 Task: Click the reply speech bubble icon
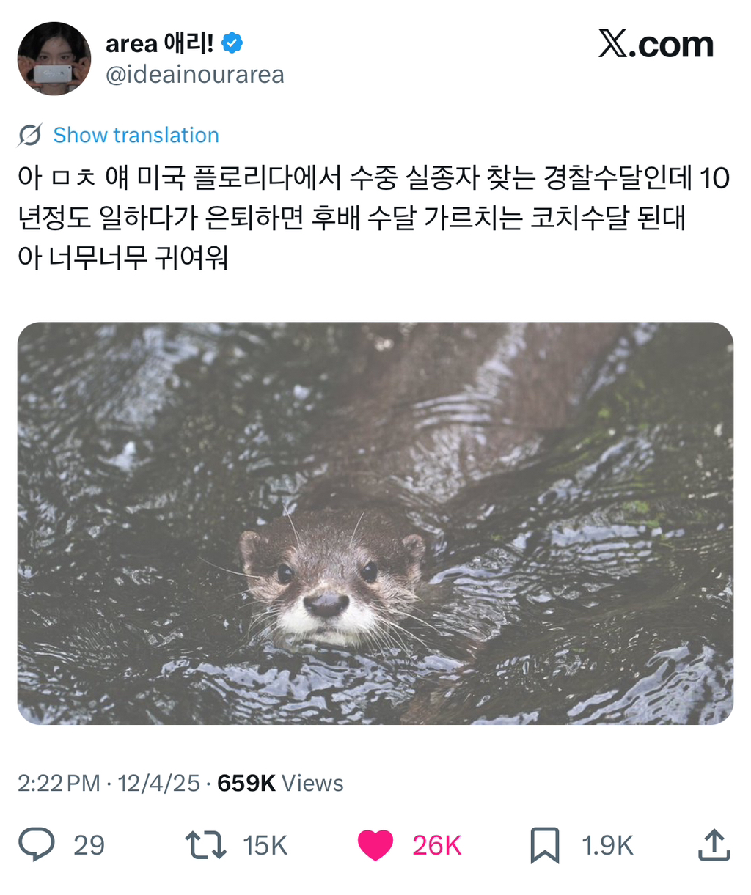click(x=36, y=844)
